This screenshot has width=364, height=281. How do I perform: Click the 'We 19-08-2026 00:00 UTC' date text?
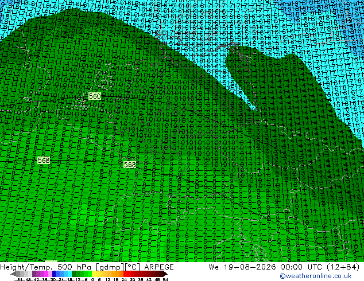click(x=266, y=267)
